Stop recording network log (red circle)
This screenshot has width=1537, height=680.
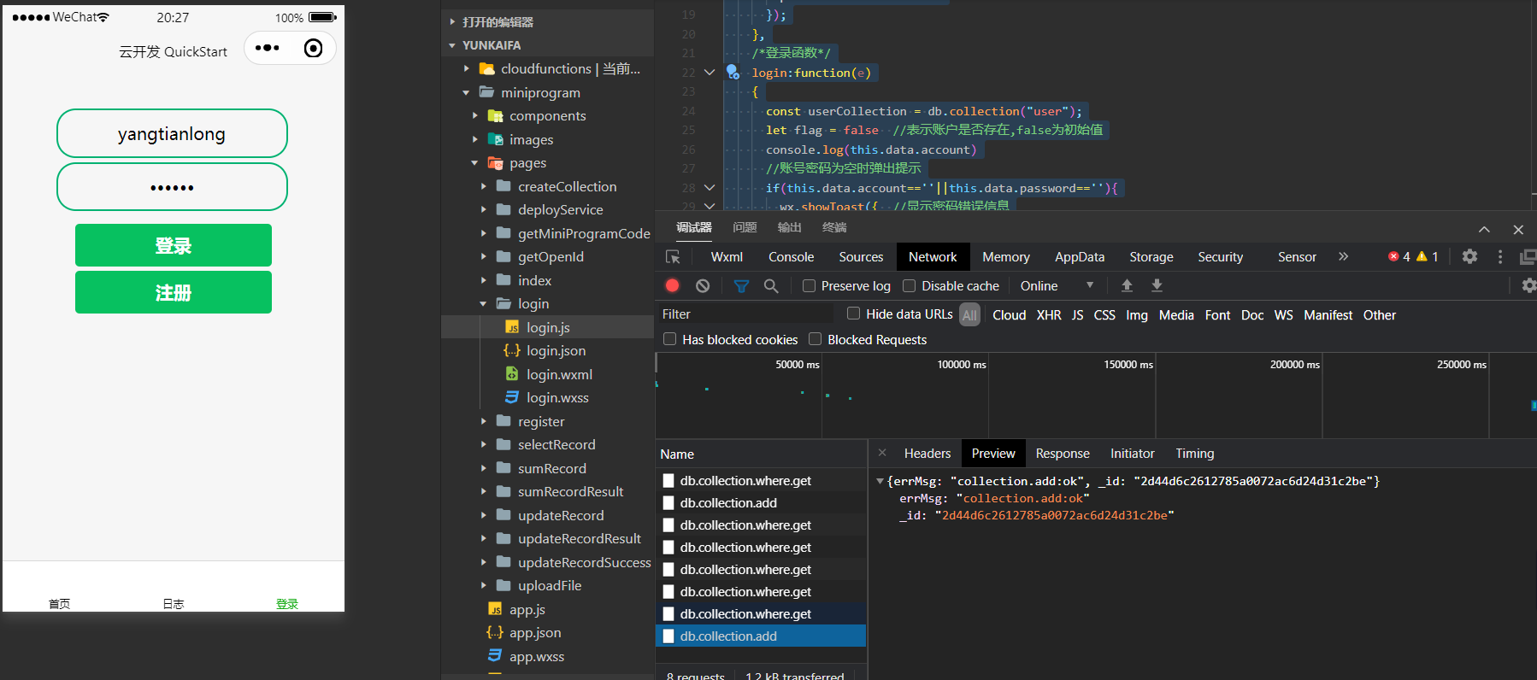point(673,285)
